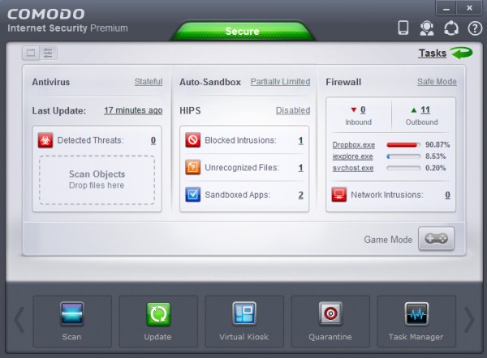Viewport: 487px width, 358px height.
Task: Change Auto-Sandbox level via Partially Limited link
Action: [x=280, y=82]
